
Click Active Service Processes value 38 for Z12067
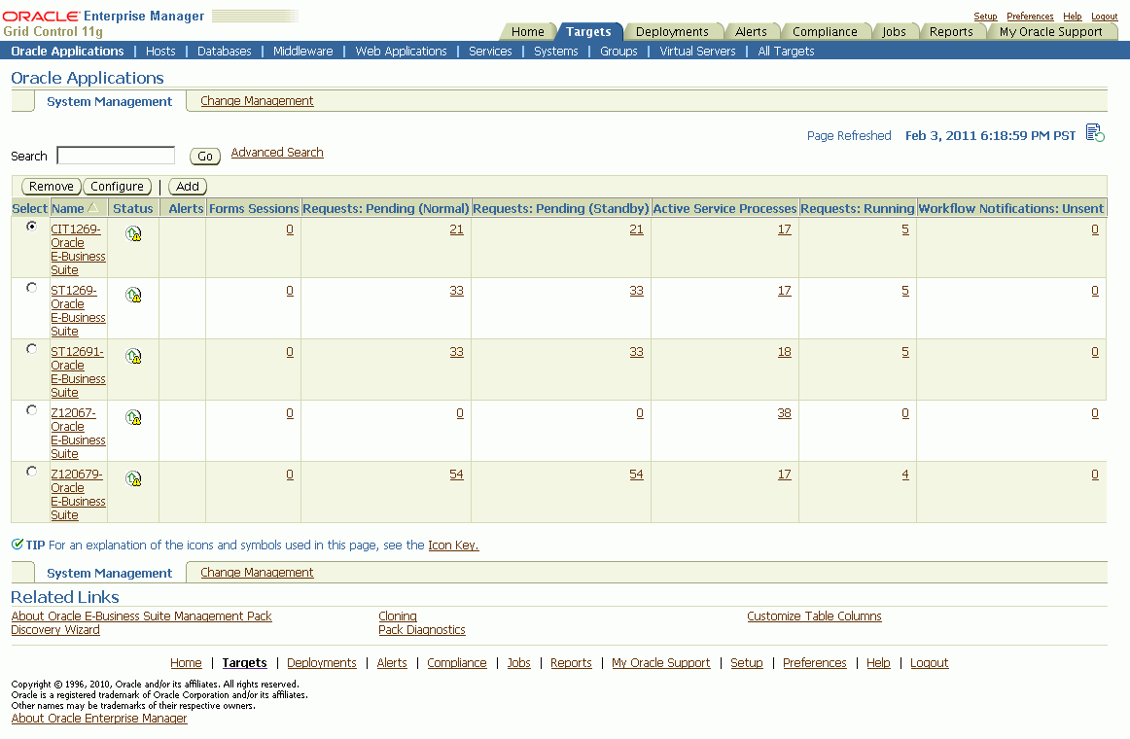coord(784,413)
